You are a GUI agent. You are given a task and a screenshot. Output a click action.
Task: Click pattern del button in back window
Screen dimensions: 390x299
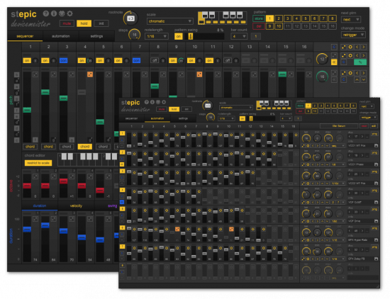tap(259, 26)
